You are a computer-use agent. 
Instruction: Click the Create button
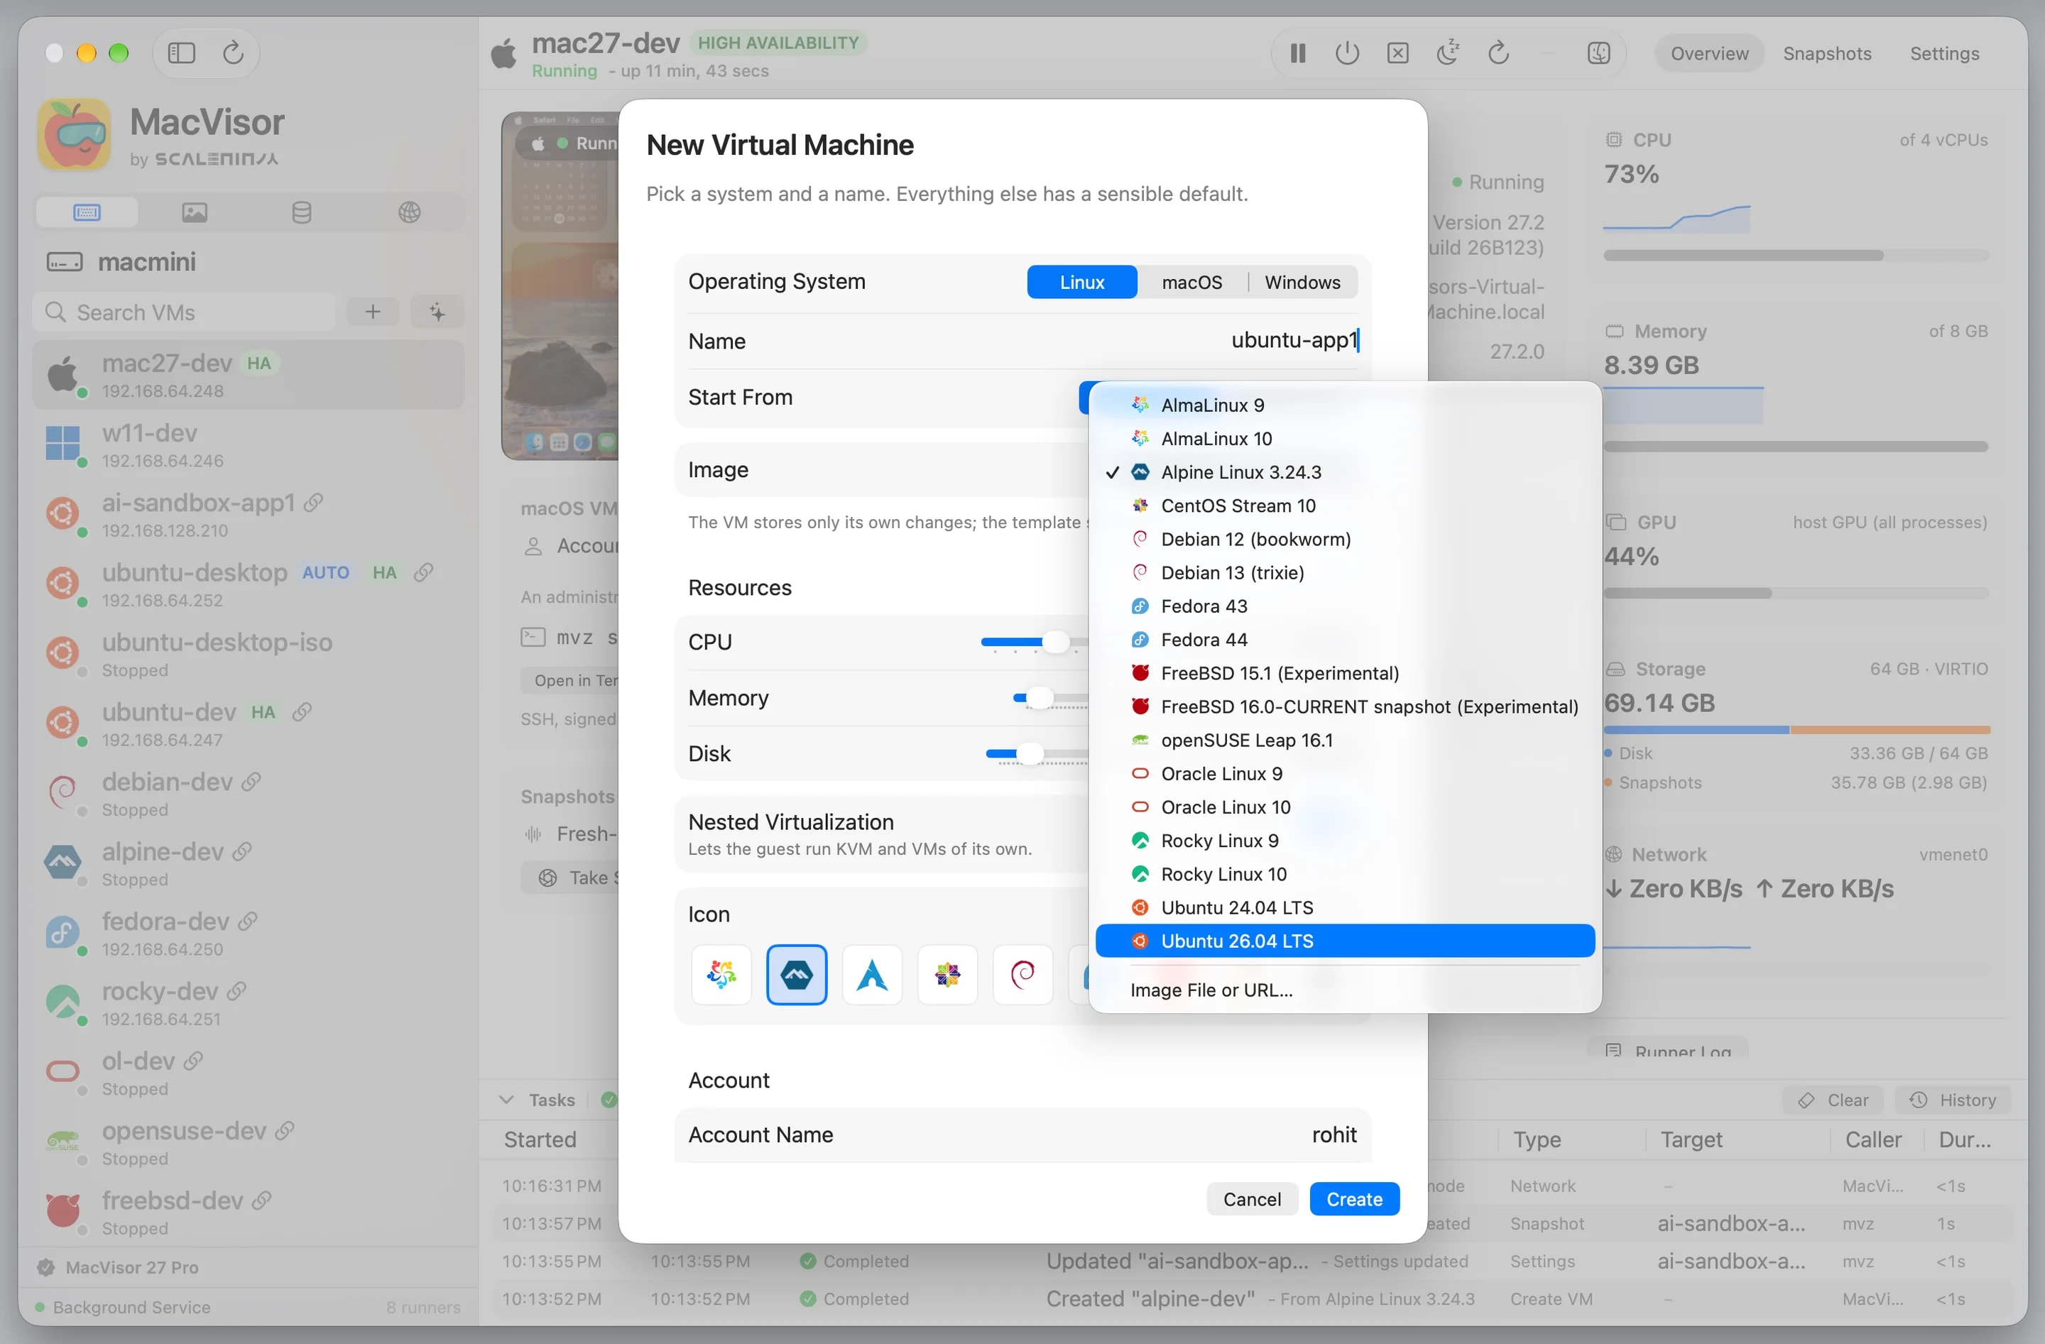1354,1198
